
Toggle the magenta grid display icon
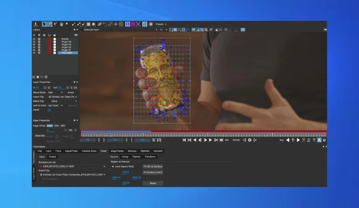133,24
